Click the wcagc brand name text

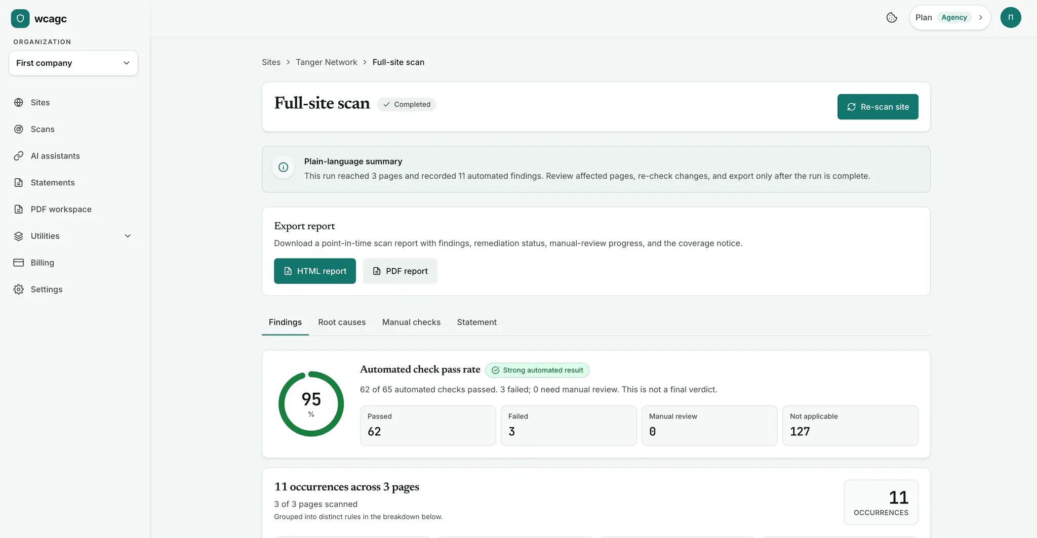[x=51, y=19]
